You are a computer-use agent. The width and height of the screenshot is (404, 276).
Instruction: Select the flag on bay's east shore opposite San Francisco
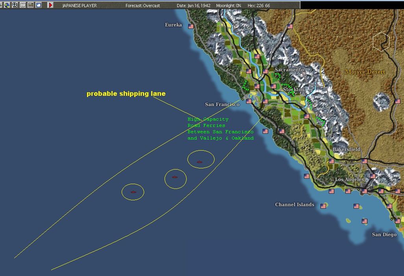coord(265,101)
